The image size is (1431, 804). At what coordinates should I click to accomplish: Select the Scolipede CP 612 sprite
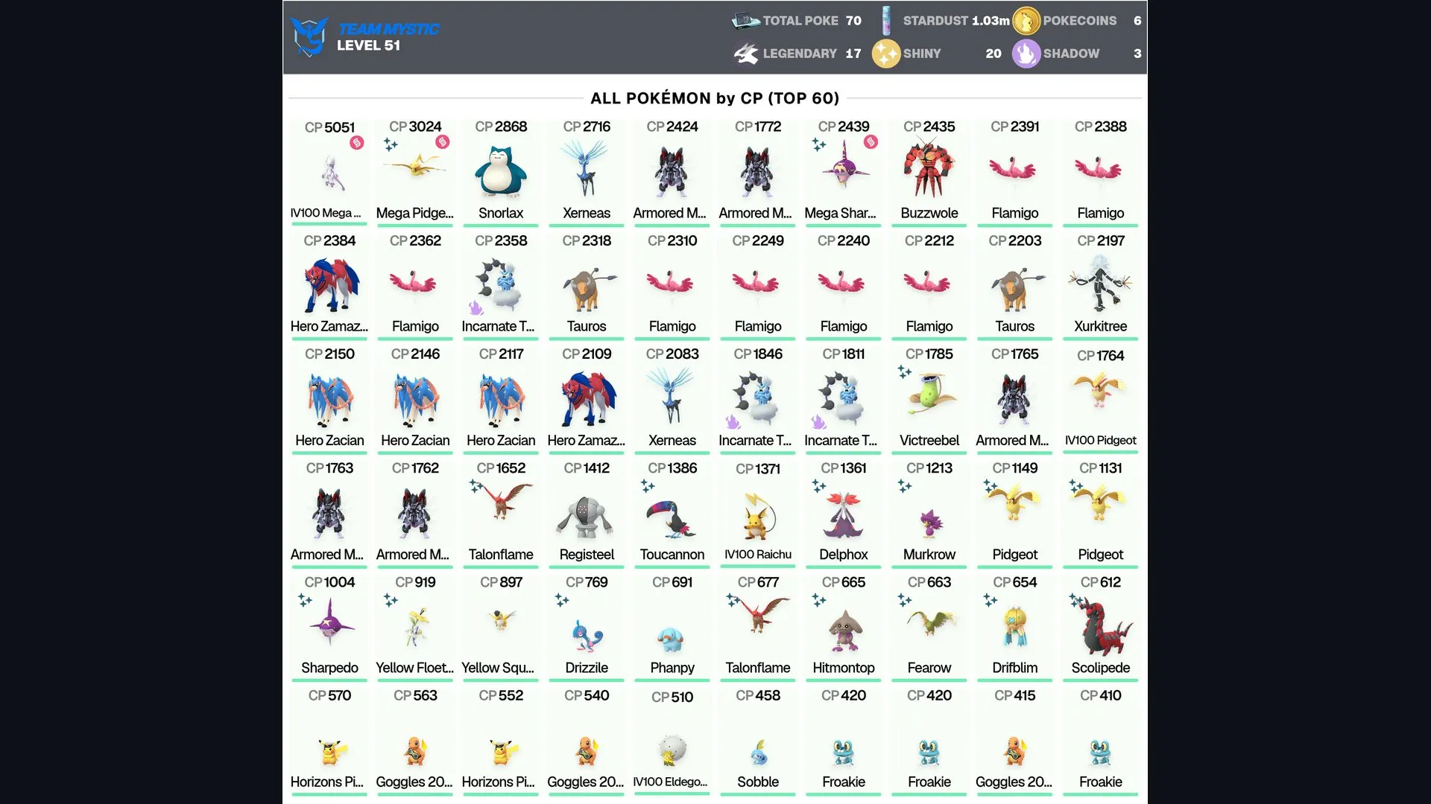(x=1105, y=628)
